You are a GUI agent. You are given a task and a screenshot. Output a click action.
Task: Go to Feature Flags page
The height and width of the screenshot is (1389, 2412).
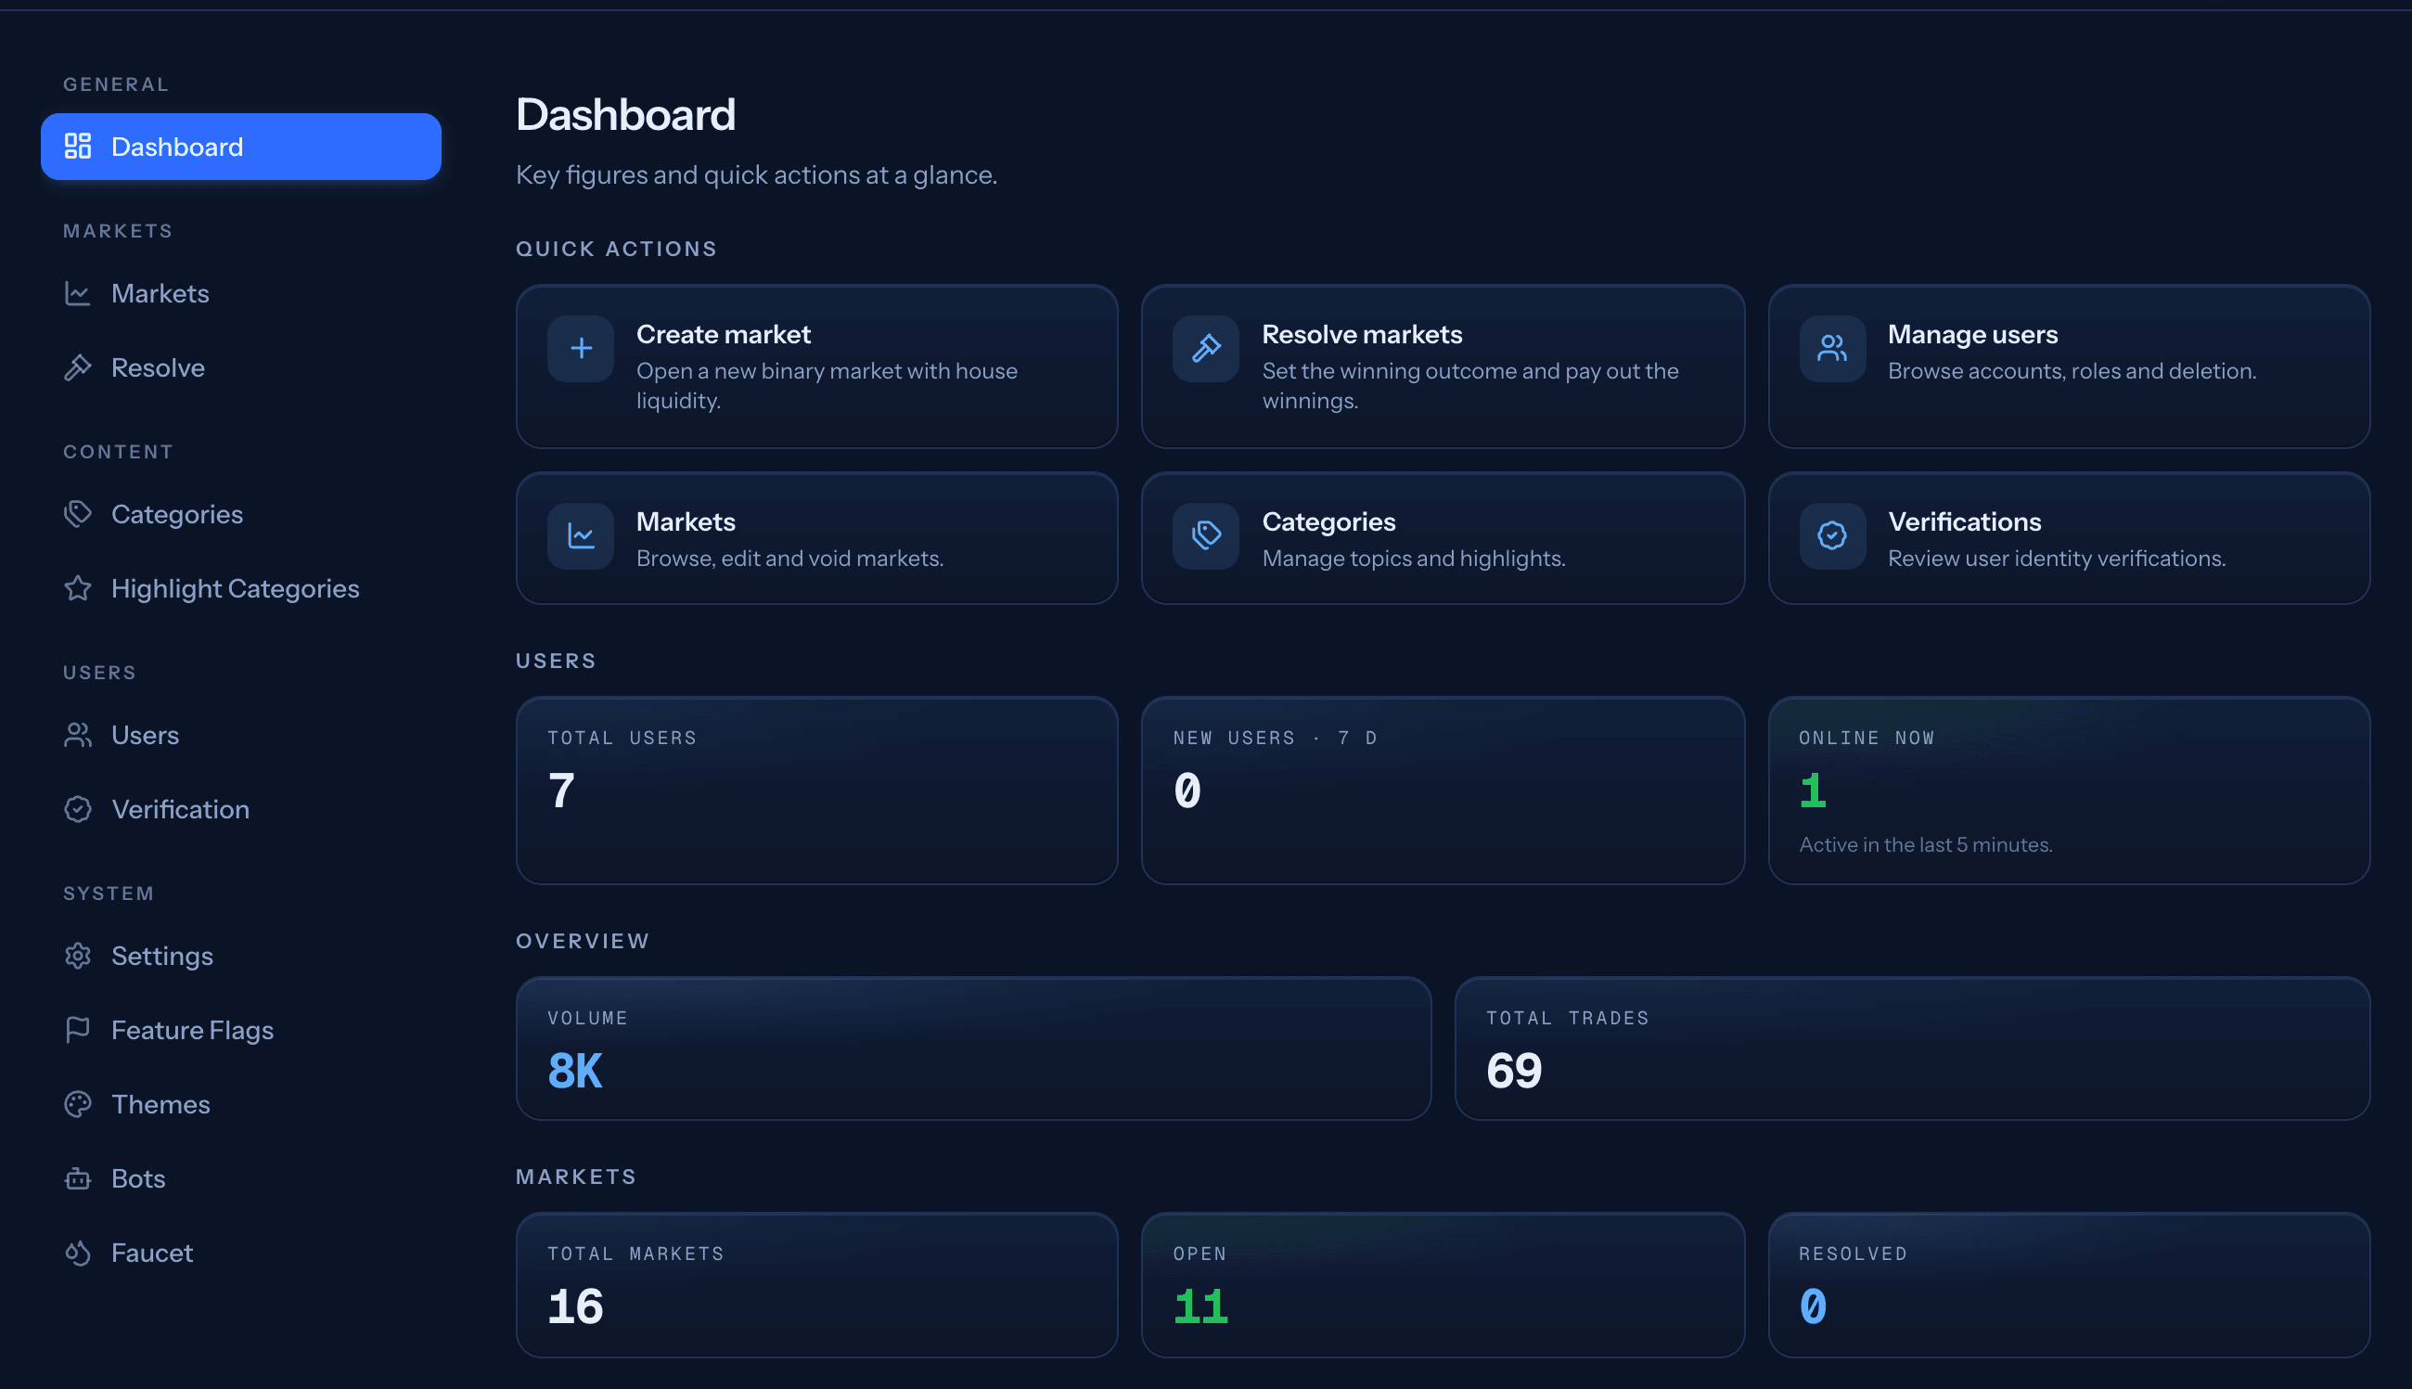click(240, 1030)
